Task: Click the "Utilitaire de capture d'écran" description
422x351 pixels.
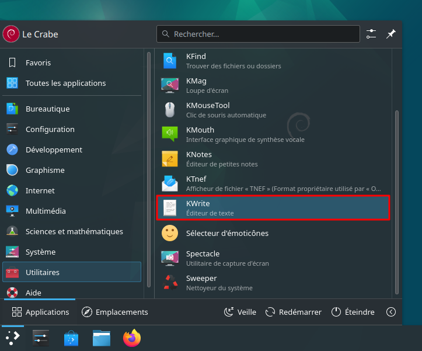Action: [228, 263]
